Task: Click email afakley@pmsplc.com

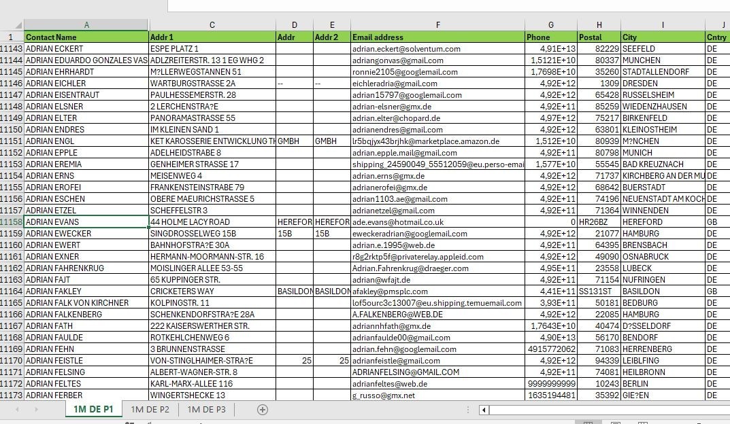Action: (x=437, y=291)
